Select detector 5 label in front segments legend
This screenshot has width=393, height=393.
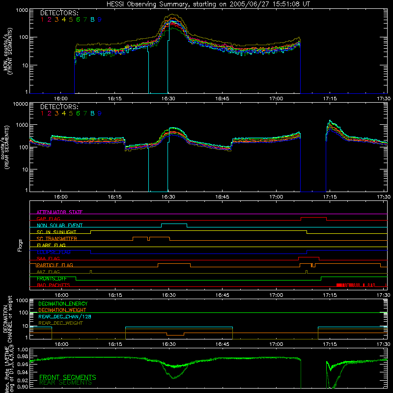pyautogui.click(x=71, y=20)
